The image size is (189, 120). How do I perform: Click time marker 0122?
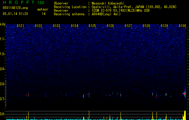point(38,26)
